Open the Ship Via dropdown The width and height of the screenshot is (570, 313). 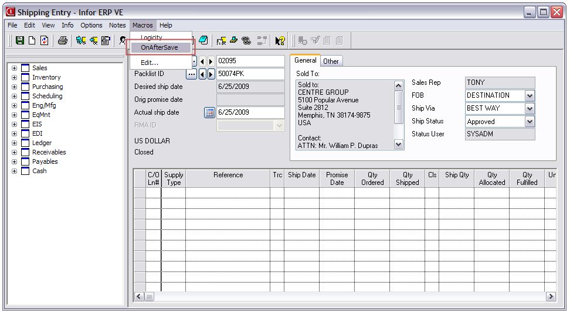coord(530,108)
